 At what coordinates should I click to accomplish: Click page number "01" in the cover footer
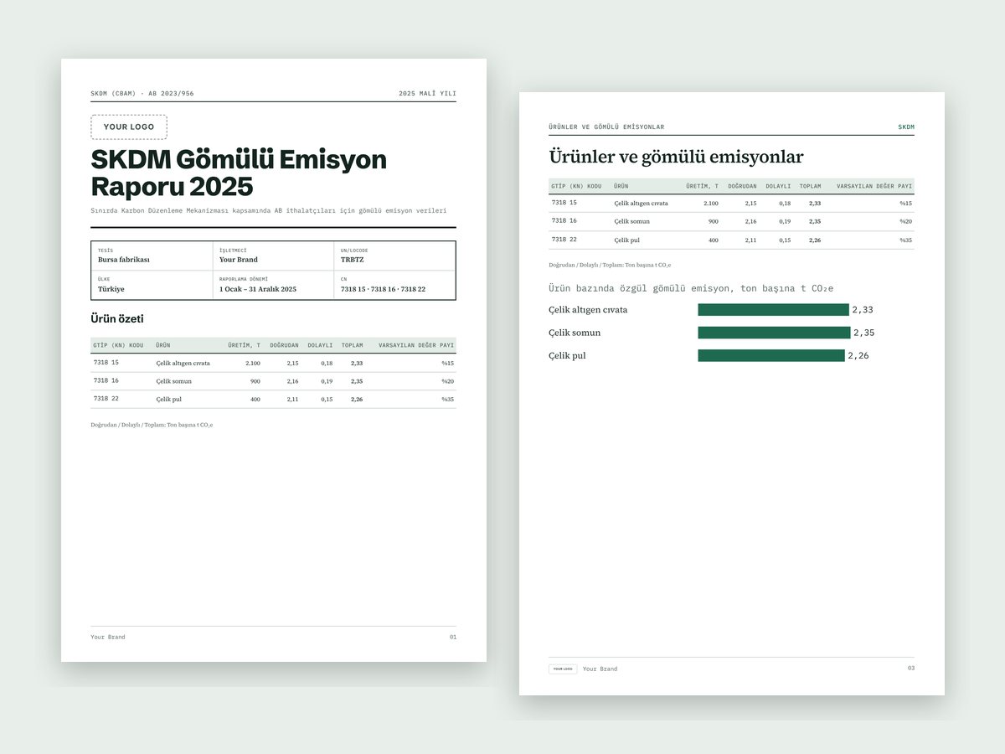coord(453,637)
